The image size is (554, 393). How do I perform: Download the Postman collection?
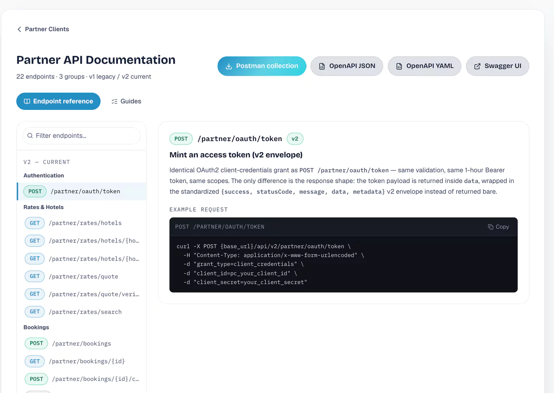262,66
